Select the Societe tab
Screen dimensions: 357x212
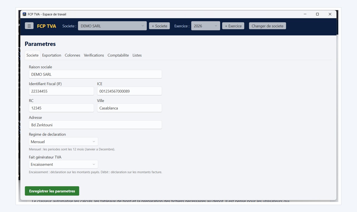point(32,55)
